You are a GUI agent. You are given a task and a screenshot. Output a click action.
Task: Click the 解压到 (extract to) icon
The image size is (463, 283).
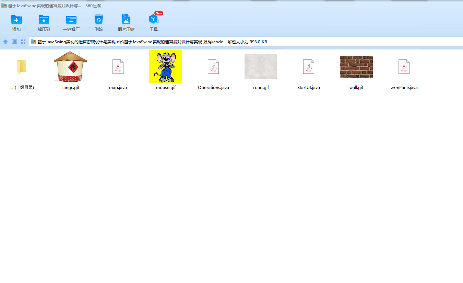(x=44, y=19)
